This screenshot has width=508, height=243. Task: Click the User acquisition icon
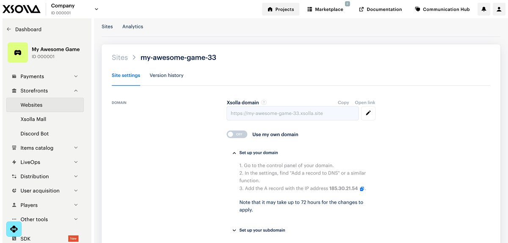(14, 191)
